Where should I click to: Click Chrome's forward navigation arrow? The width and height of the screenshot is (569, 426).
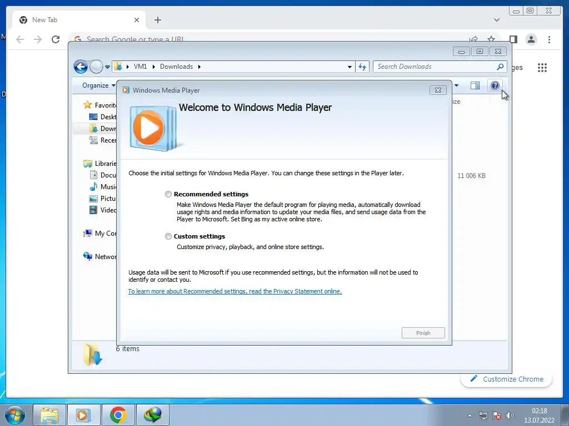38,39
